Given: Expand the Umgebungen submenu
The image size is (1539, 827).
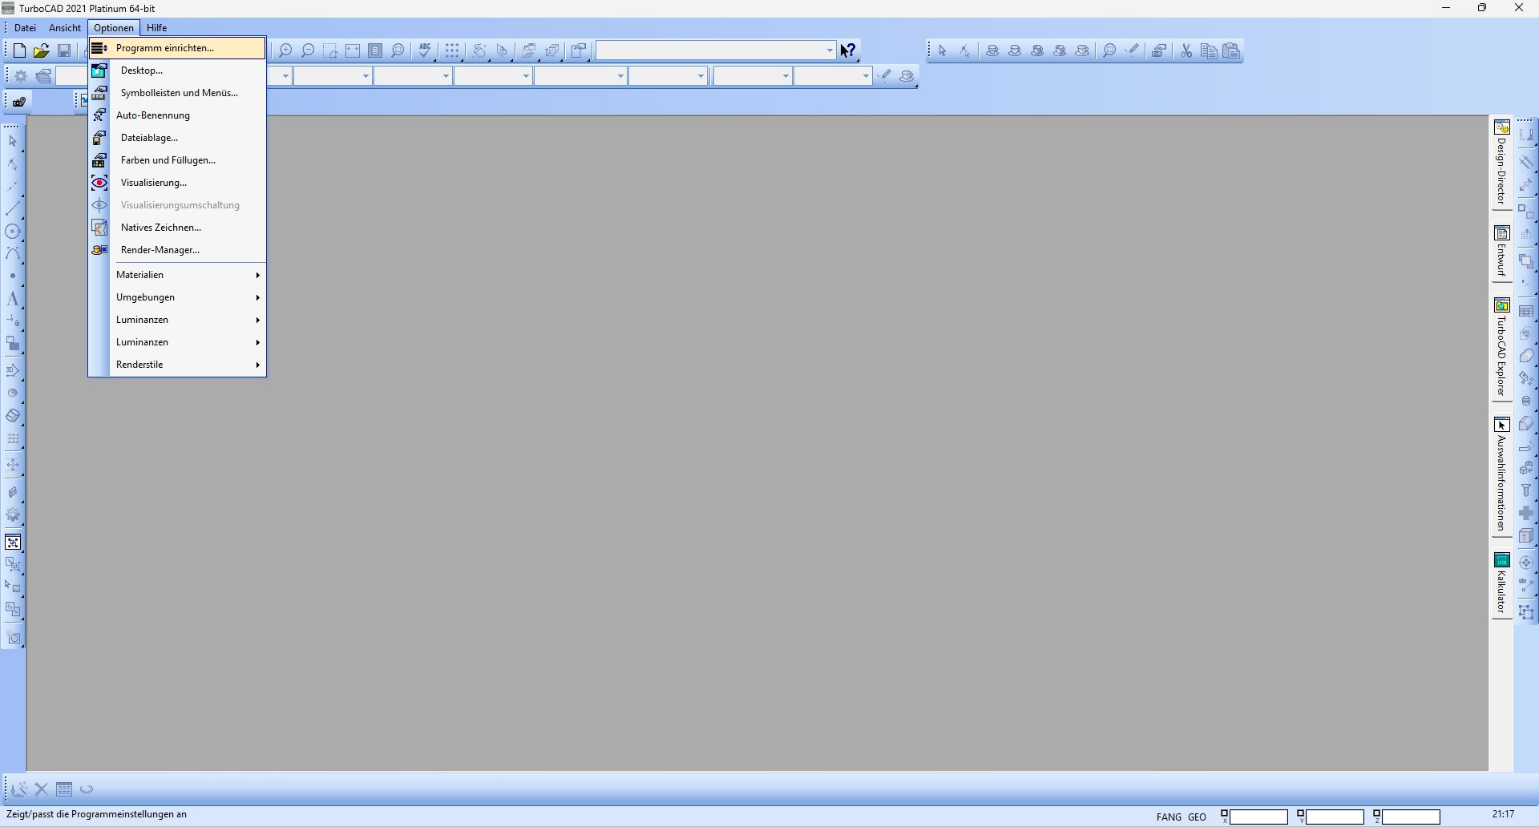Looking at the screenshot, I should tap(188, 297).
